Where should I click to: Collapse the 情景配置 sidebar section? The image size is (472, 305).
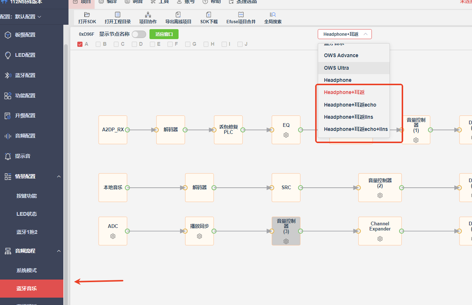pyautogui.click(x=59, y=177)
